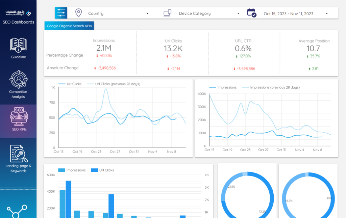The image size is (346, 218).
Task: Click the location pin icon beside Country
Action: pyautogui.click(x=78, y=13)
